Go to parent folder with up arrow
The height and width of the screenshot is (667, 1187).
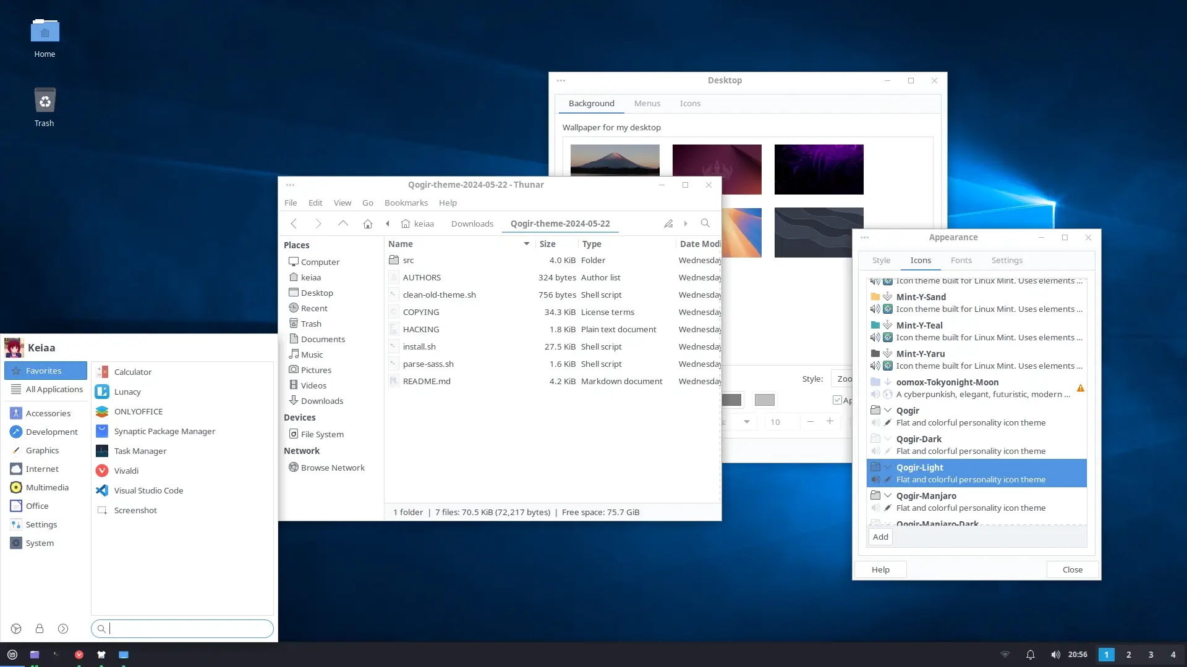[342, 224]
